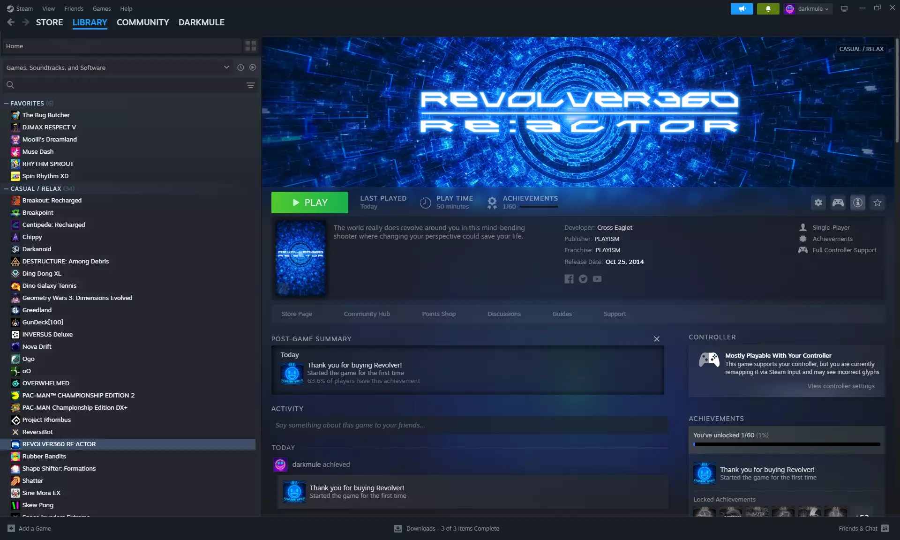Click View controller settings link
This screenshot has height=540, width=900.
(840, 386)
